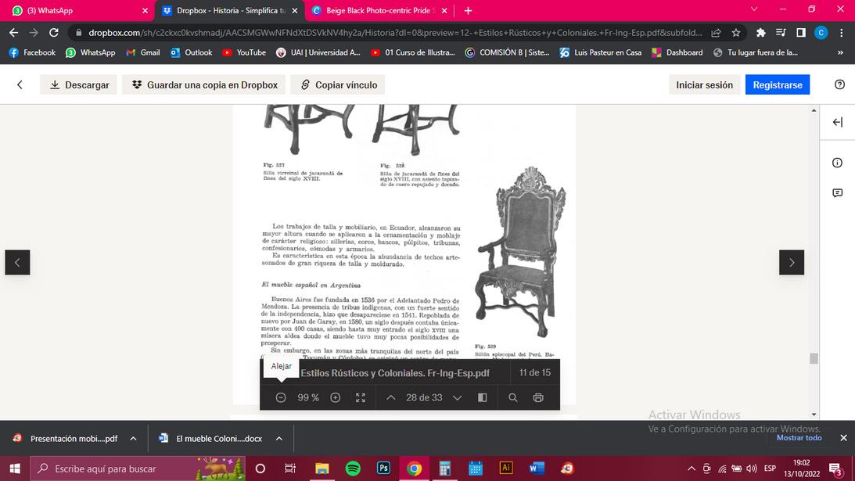Click Copiar vínculo button
This screenshot has width=855, height=481.
tap(338, 84)
